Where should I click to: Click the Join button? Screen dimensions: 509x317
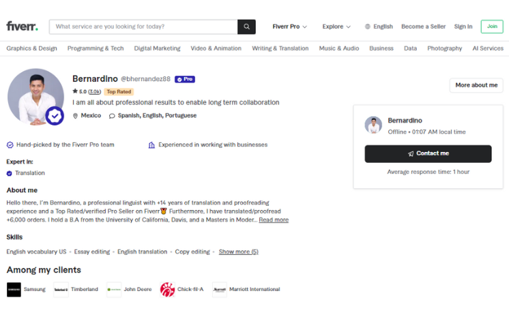click(x=491, y=27)
